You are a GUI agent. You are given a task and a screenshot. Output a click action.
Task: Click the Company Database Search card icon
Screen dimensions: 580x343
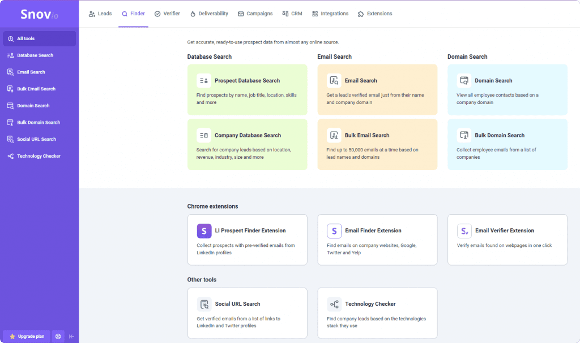tap(204, 135)
